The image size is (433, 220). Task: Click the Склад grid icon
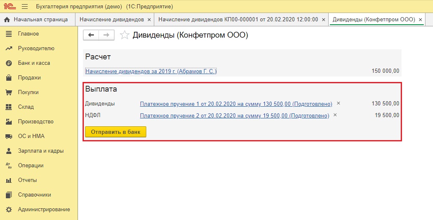coord(9,107)
